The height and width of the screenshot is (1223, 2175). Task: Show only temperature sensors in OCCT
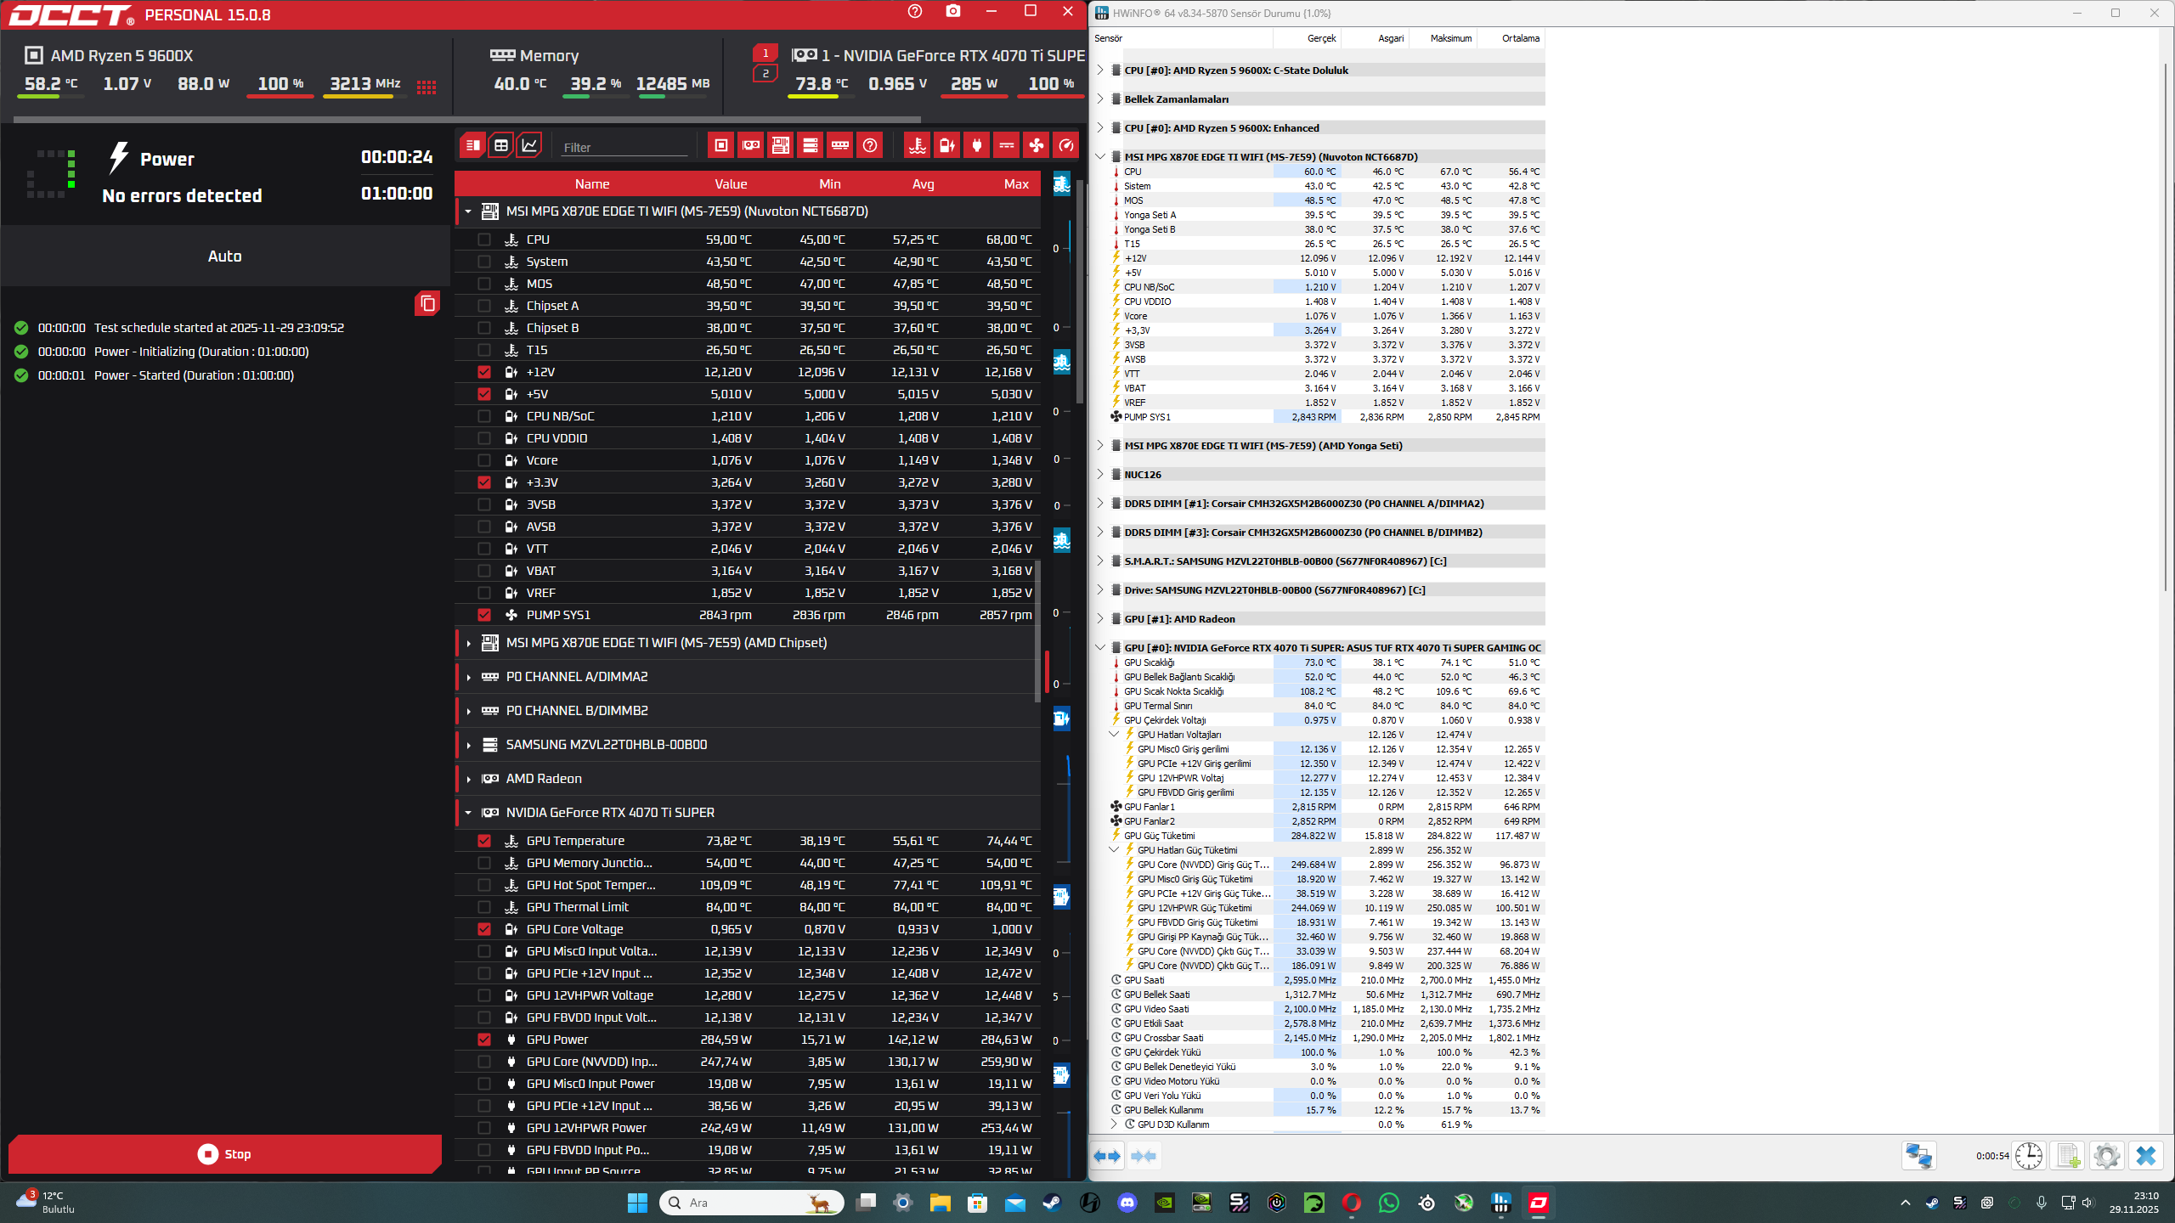coord(918,145)
